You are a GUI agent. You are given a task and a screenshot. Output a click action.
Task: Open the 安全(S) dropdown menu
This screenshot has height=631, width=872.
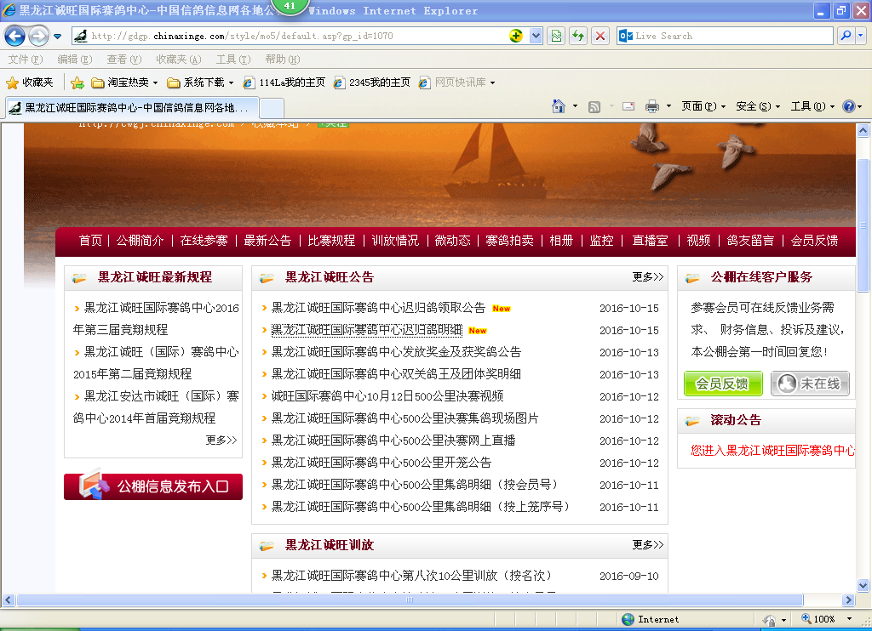(758, 106)
